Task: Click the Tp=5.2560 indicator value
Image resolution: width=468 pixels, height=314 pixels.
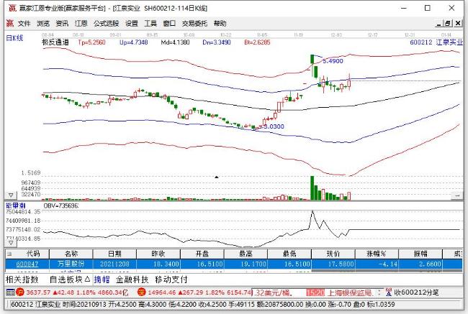Action: [92, 42]
